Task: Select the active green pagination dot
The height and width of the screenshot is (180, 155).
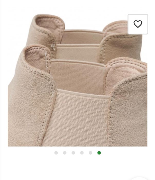Action: click(x=99, y=153)
